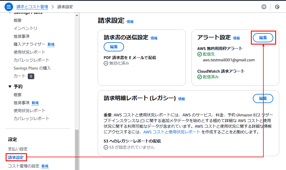Open 情報 link beside 請求設定 heading
The image size is (286, 170).
click(130, 22)
